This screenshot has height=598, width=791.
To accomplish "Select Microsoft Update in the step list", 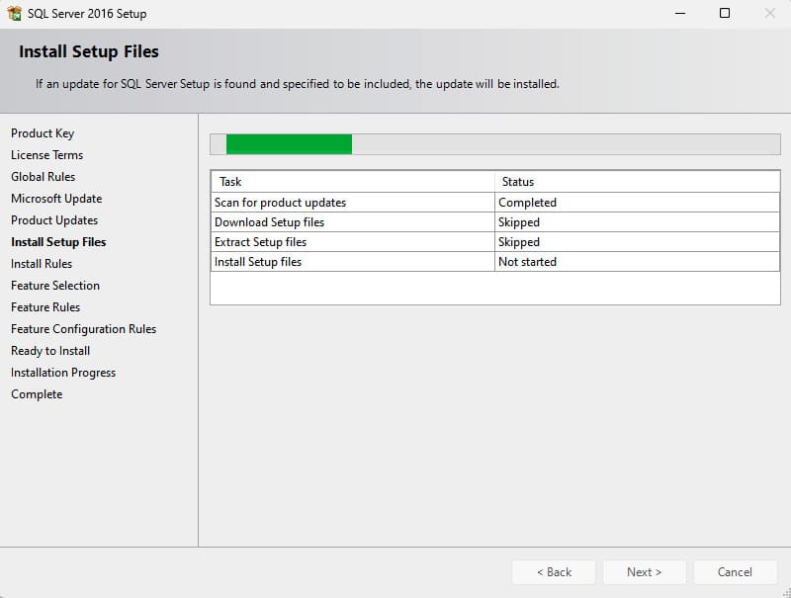I will click(56, 199).
